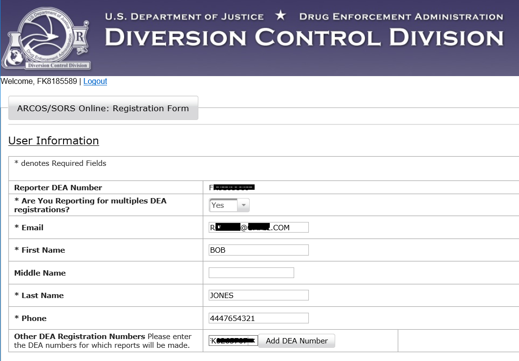Click the redacted Reporter DEA Number value
The image size is (519, 361).
[x=232, y=188]
